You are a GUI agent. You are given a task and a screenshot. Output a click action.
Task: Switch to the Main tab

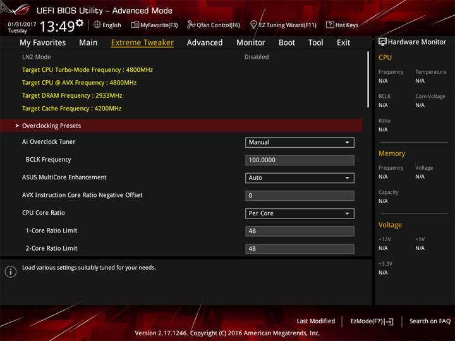coord(88,43)
